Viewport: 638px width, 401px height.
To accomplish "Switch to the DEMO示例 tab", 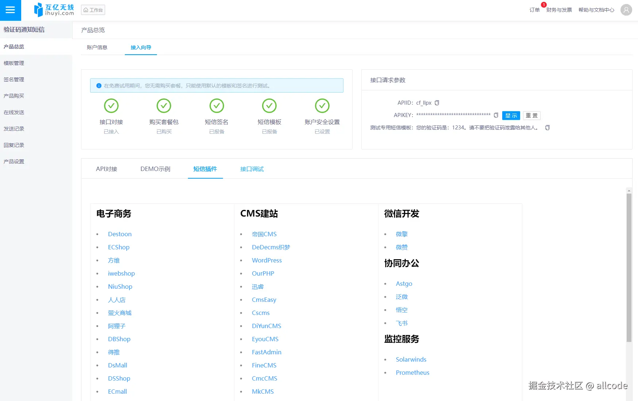I will 155,169.
